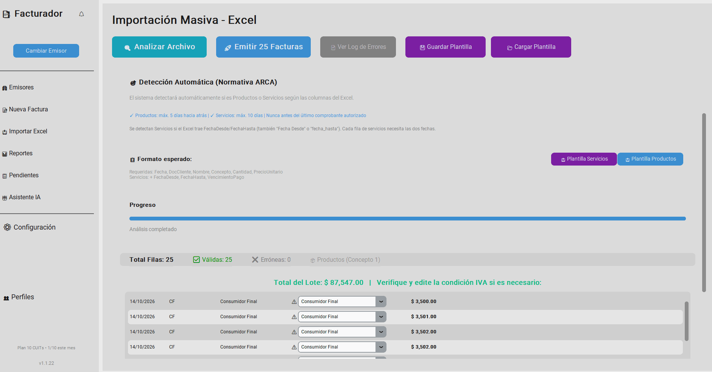Image resolution: width=712 pixels, height=372 pixels.
Task: Click the "Erróneas: 0" indicator
Action: [x=271, y=260]
